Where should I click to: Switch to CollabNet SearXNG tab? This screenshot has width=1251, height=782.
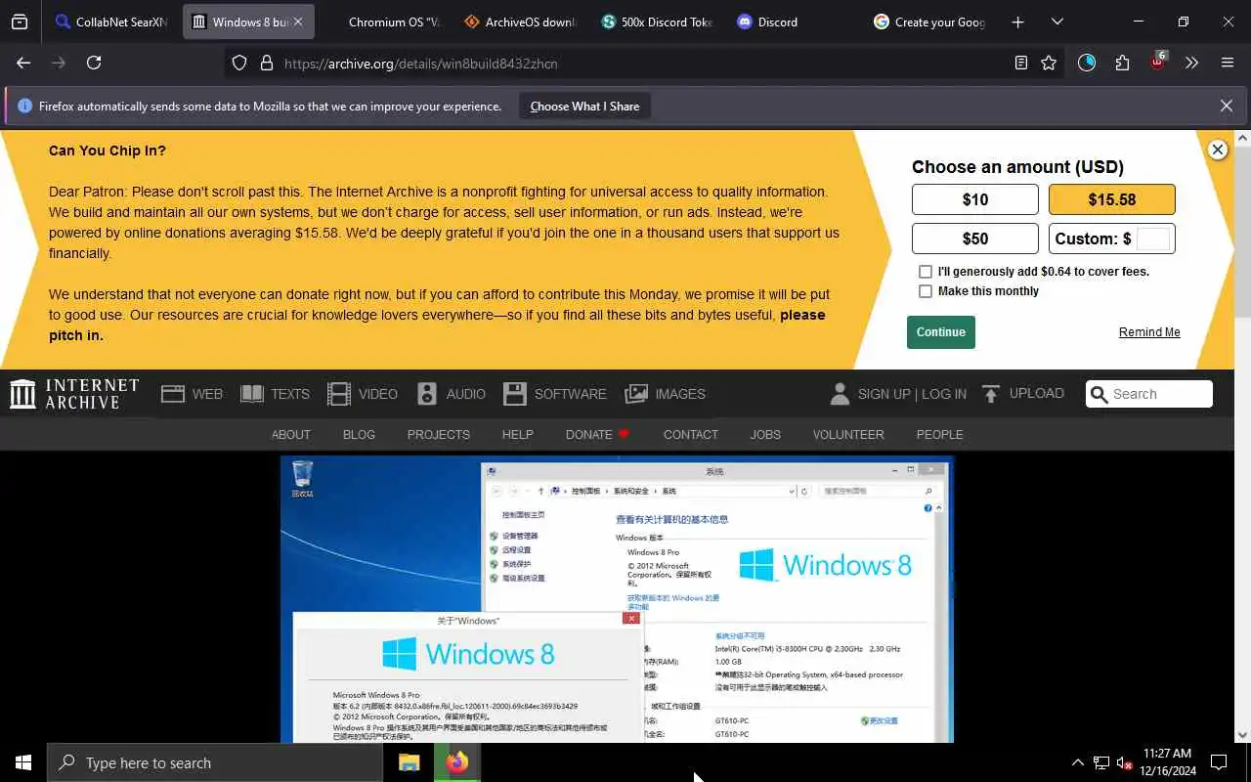(111, 22)
